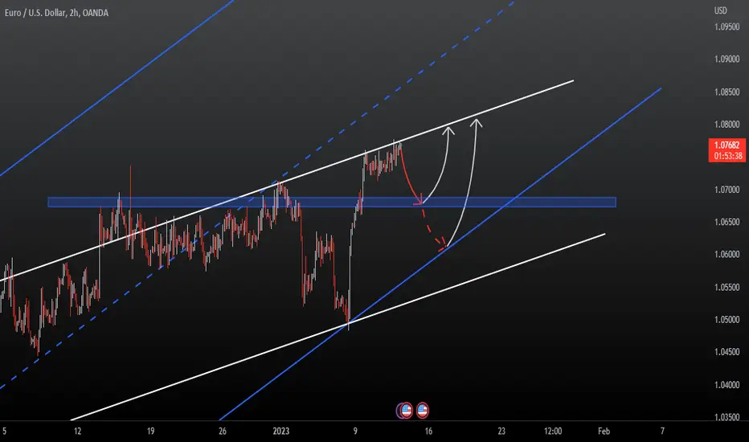Click the 1.05000 price axis label
The image size is (749, 442).
[x=726, y=320]
